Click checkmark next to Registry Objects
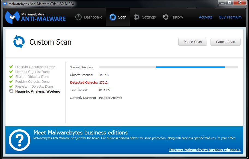249x159 pixels. tap(11, 81)
